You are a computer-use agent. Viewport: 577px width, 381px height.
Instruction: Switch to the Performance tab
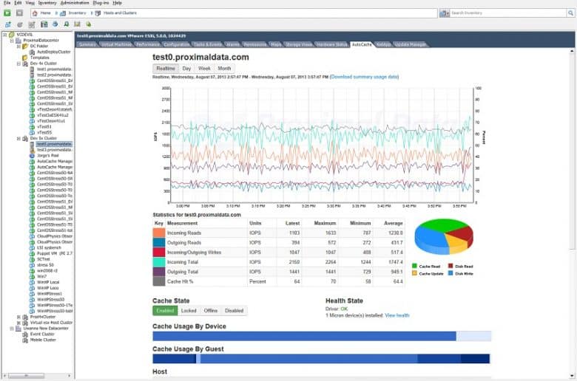[147, 44]
